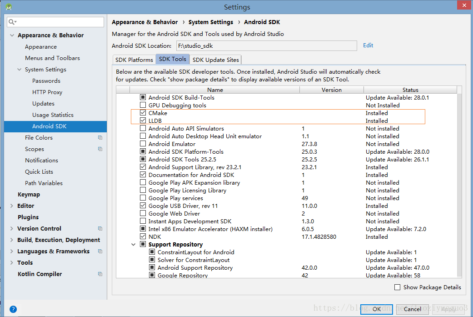
Task: Open the SDK Update Sites tab
Action: pyautogui.click(x=216, y=60)
